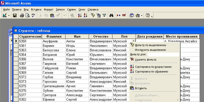Image resolution: width=204 pixels, height=102 pixels.
Task: Show the Database Window via toolbar icon
Action: pos(132,15)
